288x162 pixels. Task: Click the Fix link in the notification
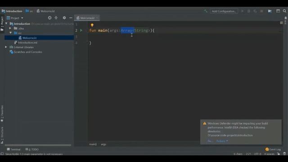(210, 141)
